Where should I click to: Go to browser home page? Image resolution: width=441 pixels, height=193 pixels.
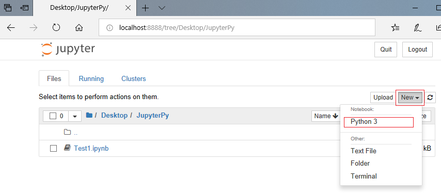click(x=79, y=27)
